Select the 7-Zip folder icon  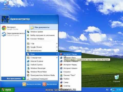coord(28,44)
